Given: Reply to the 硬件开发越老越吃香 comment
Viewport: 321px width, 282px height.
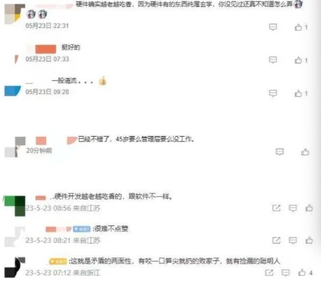Looking at the screenshot, I should coord(293,208).
